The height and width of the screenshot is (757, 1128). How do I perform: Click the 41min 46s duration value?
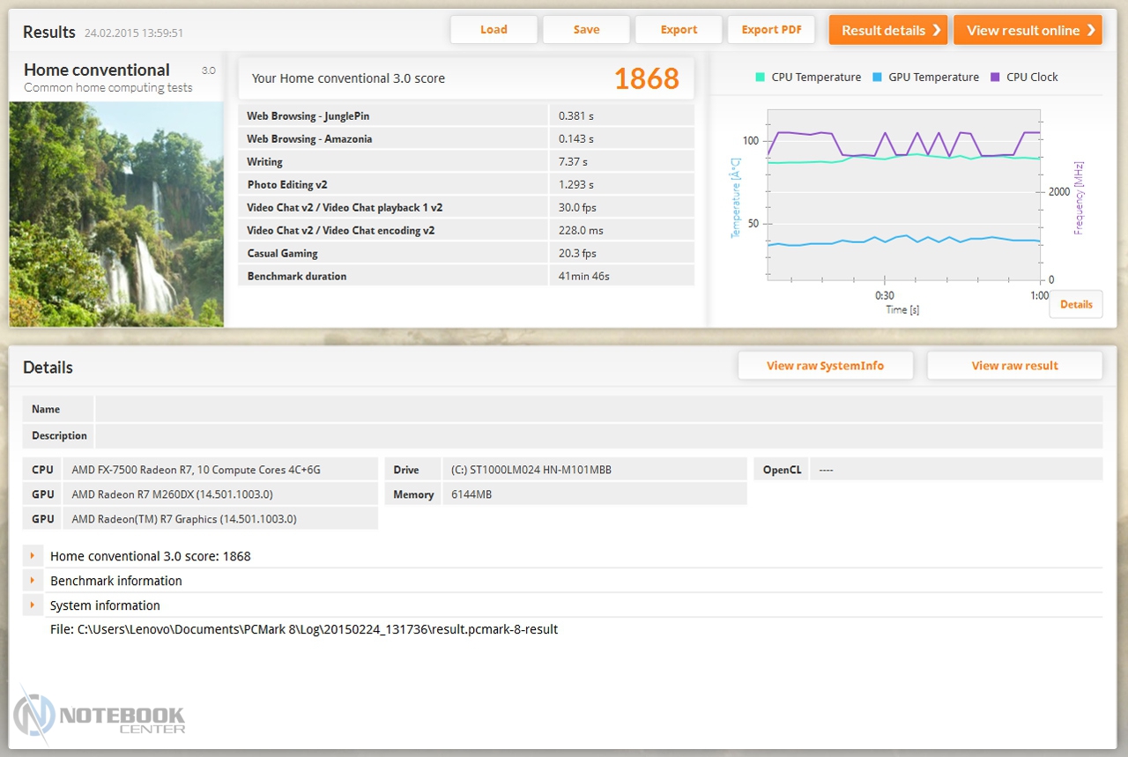click(584, 276)
